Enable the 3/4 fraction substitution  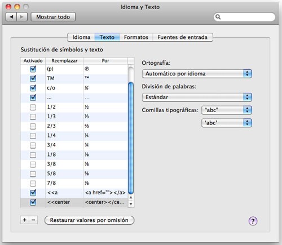33,145
